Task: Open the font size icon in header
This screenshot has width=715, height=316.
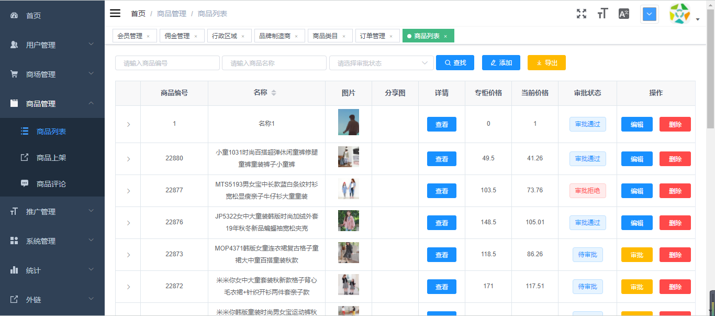Action: coord(602,14)
